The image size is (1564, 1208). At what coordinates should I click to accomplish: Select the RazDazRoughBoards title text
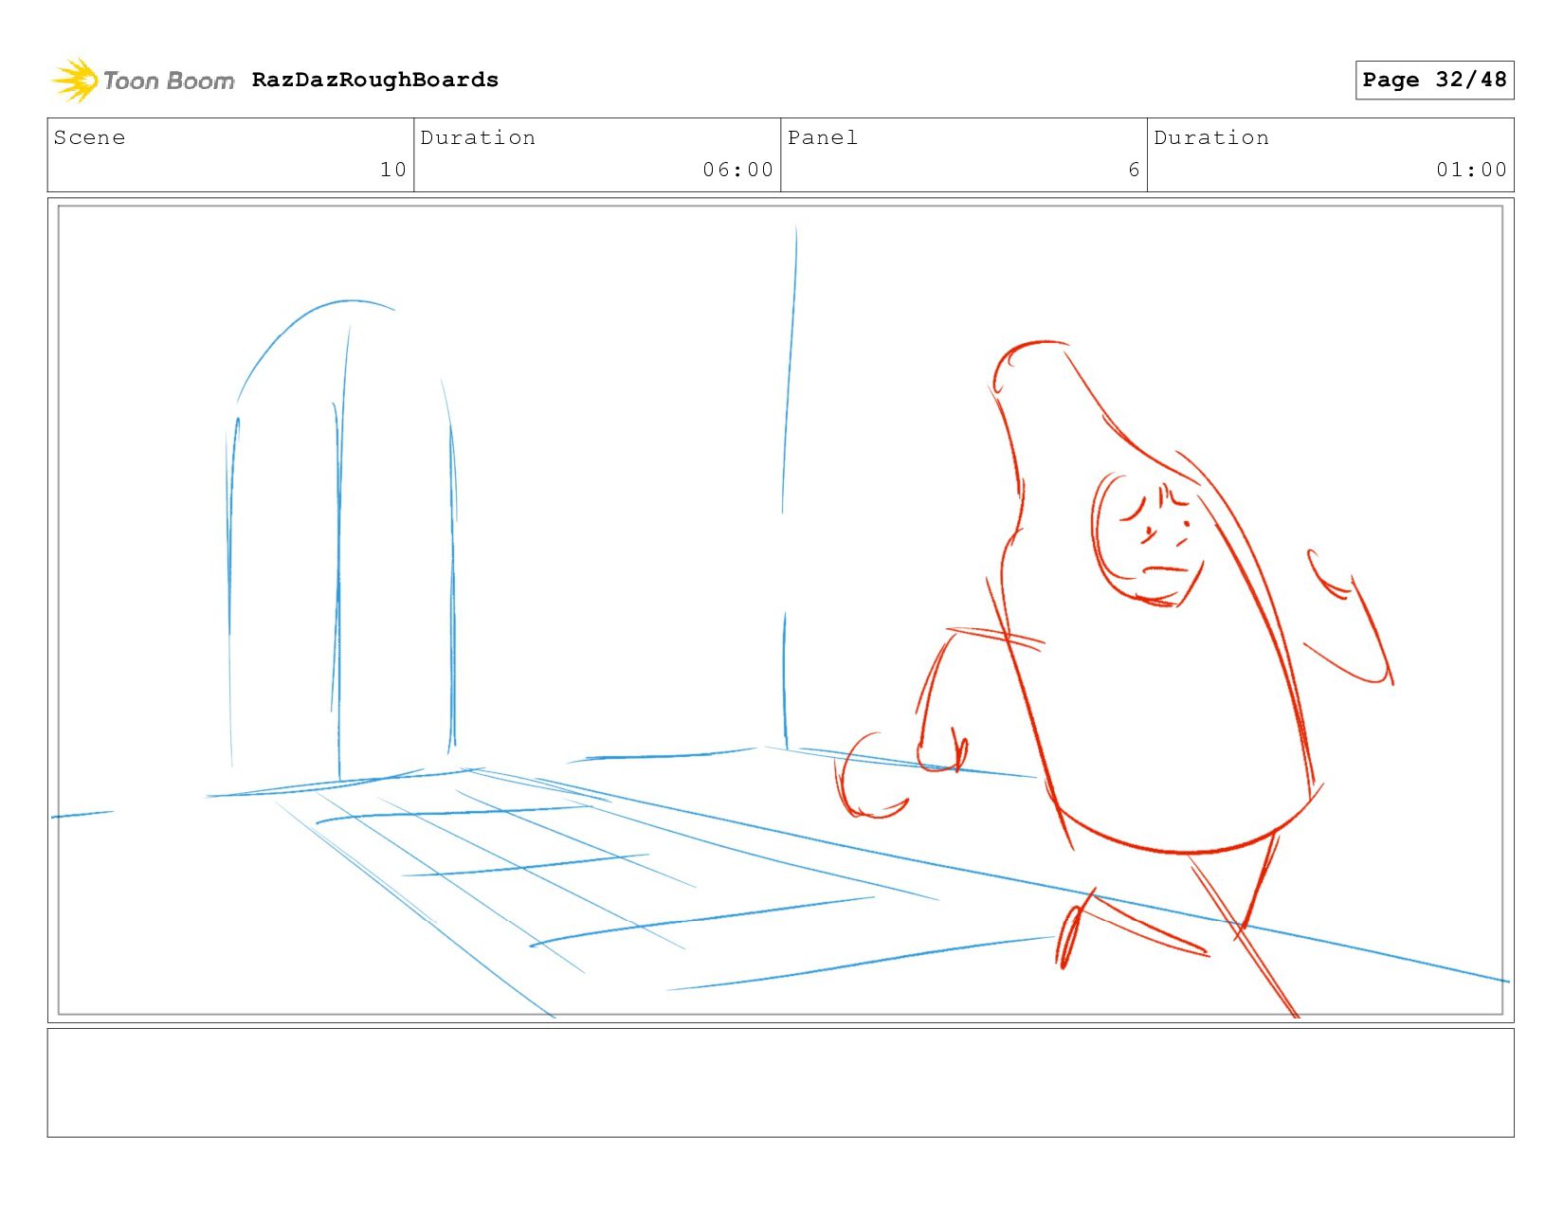click(x=375, y=80)
